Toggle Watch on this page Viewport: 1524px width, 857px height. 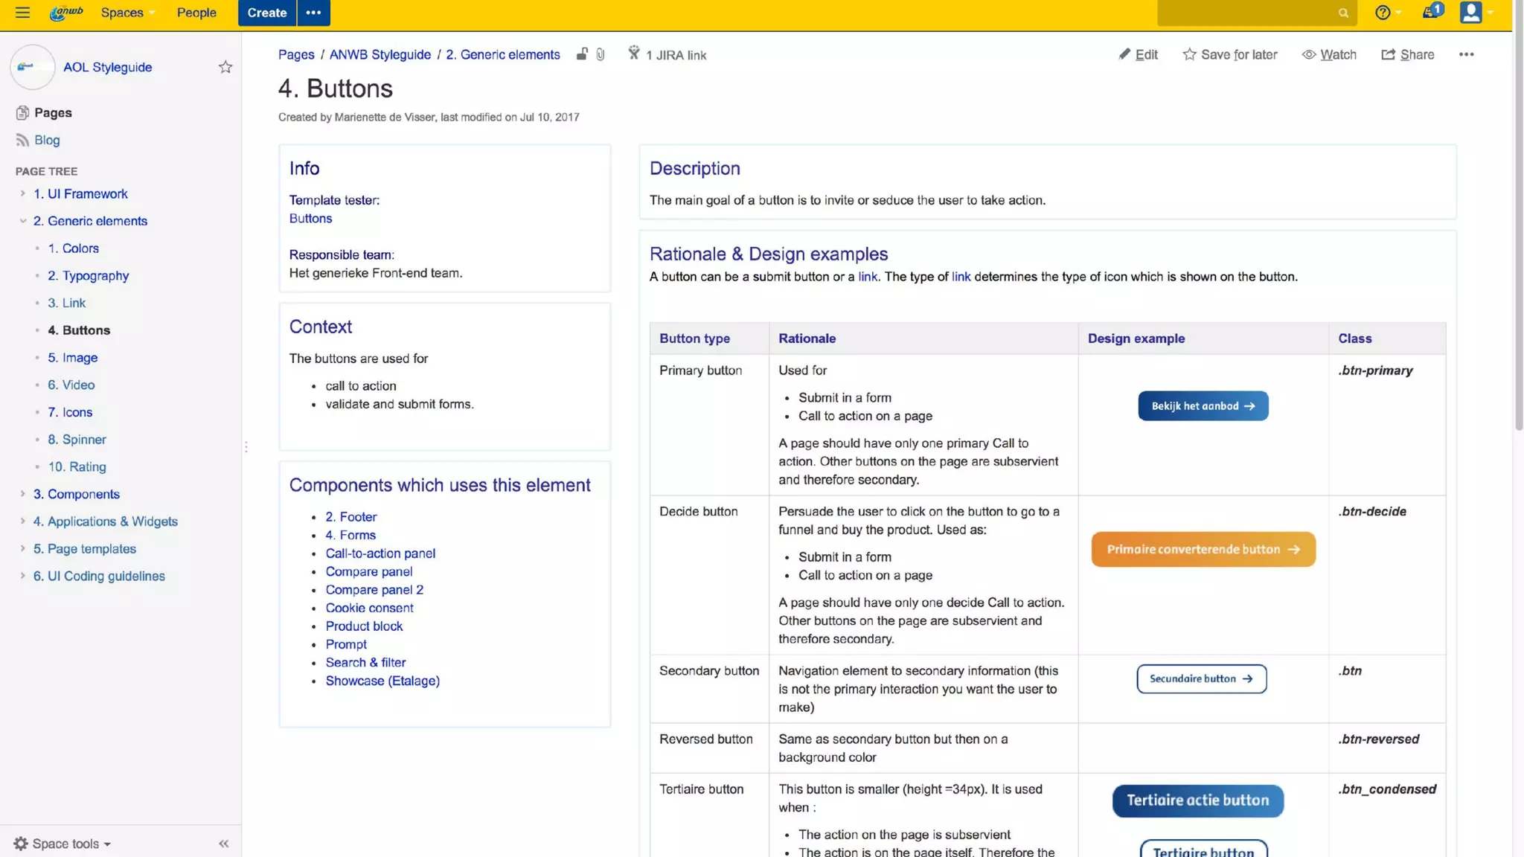pyautogui.click(x=1329, y=54)
